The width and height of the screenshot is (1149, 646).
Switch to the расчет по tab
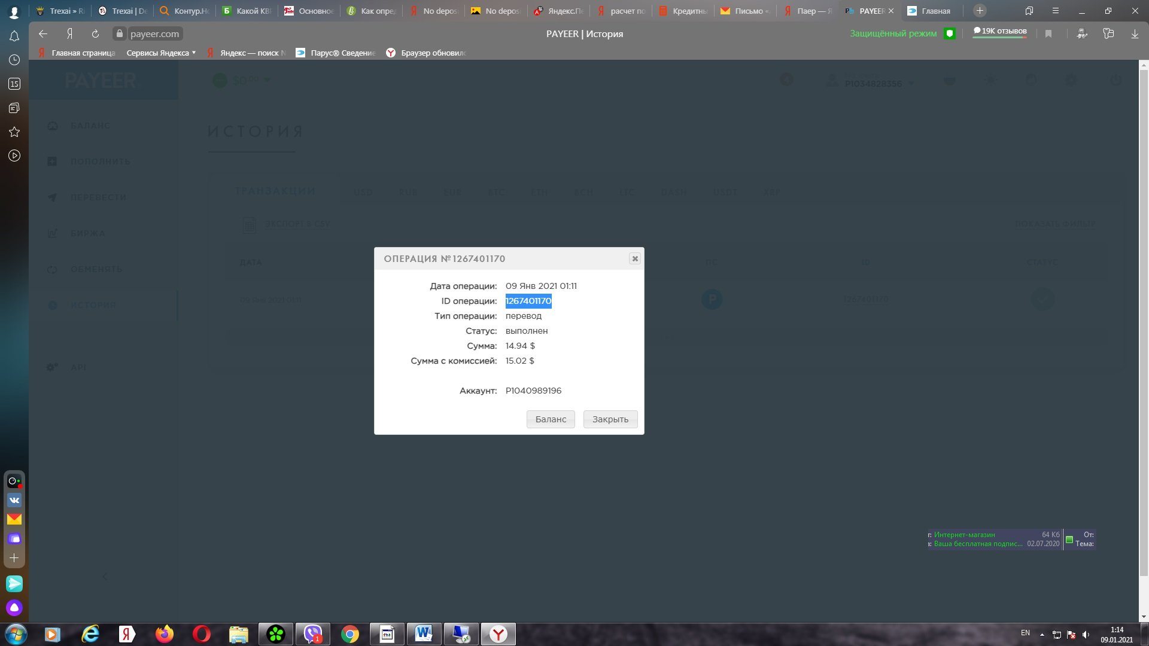(621, 11)
